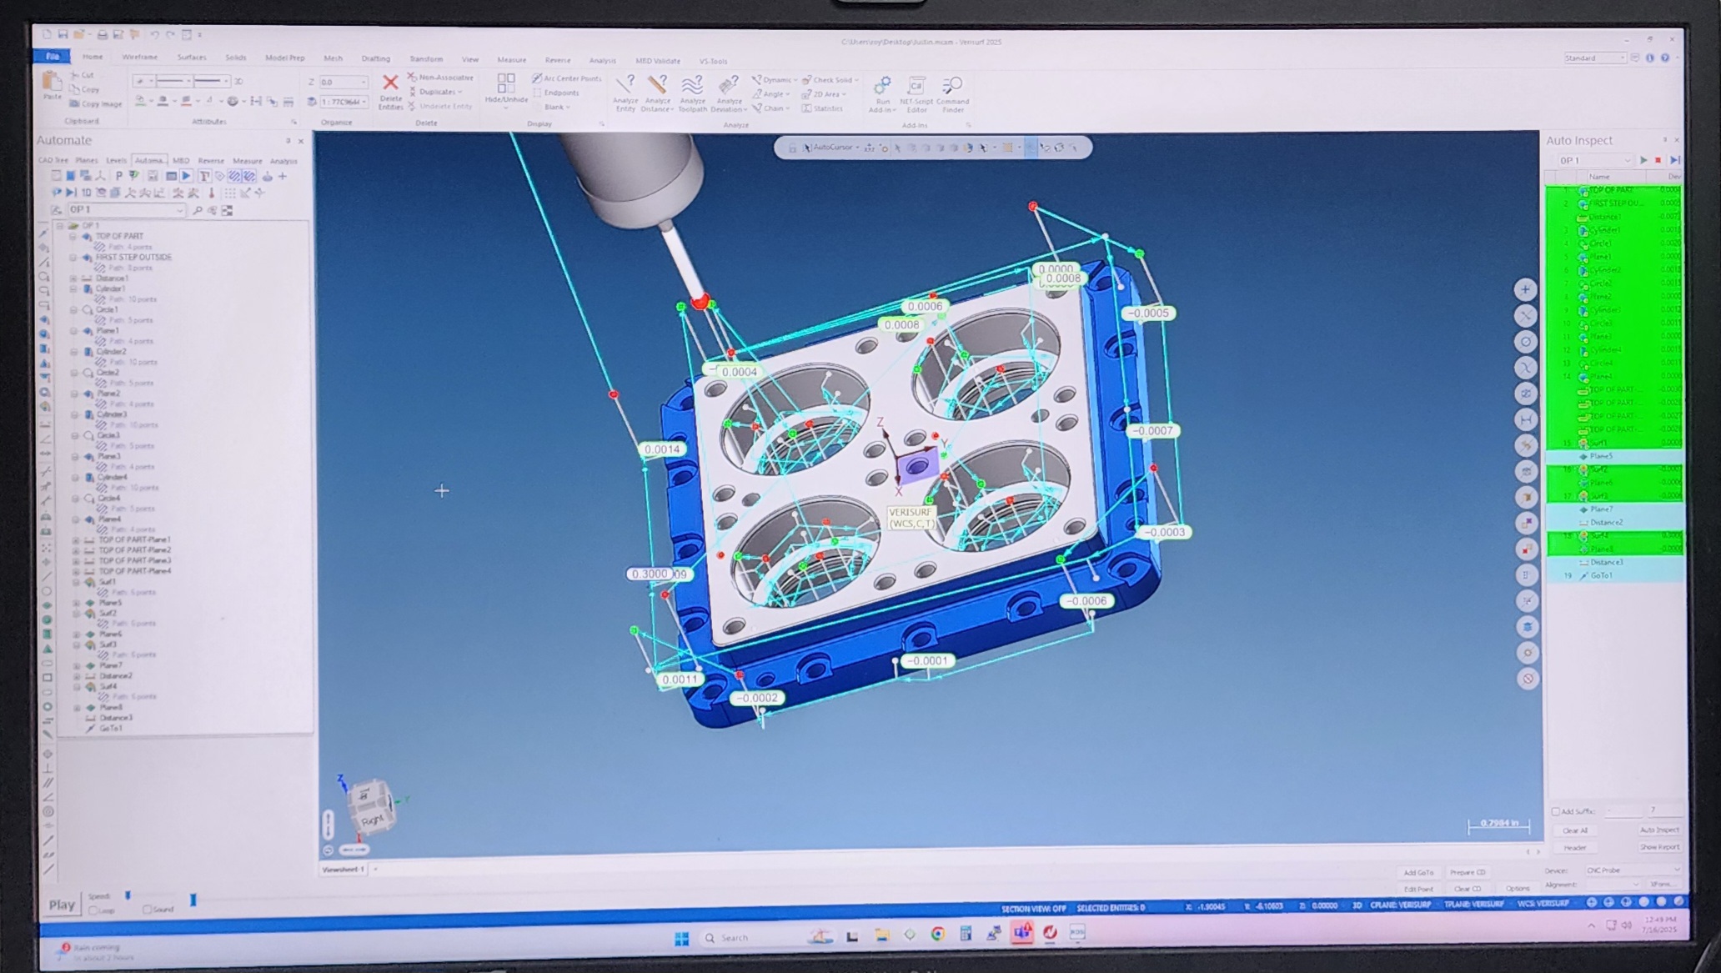Click the Command Finder icon
Image resolution: width=1721 pixels, height=973 pixels.
click(x=952, y=86)
